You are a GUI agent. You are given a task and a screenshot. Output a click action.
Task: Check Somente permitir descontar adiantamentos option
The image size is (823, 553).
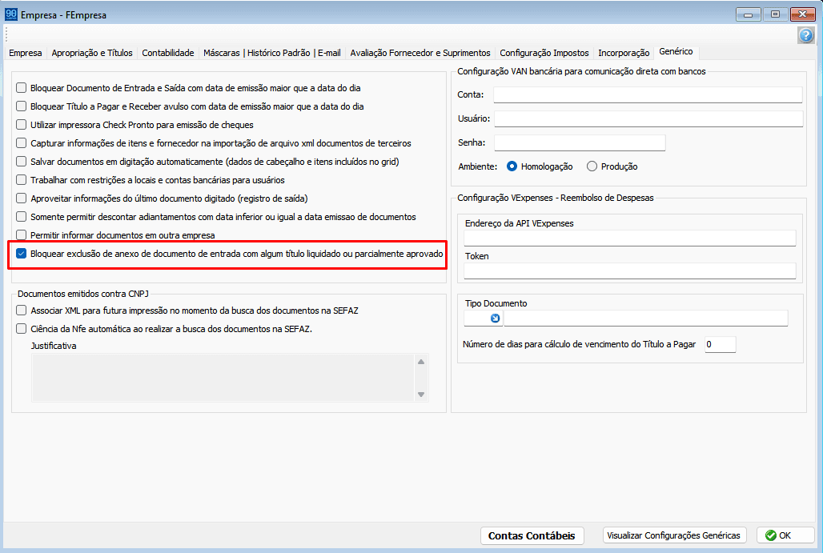pyautogui.click(x=21, y=216)
